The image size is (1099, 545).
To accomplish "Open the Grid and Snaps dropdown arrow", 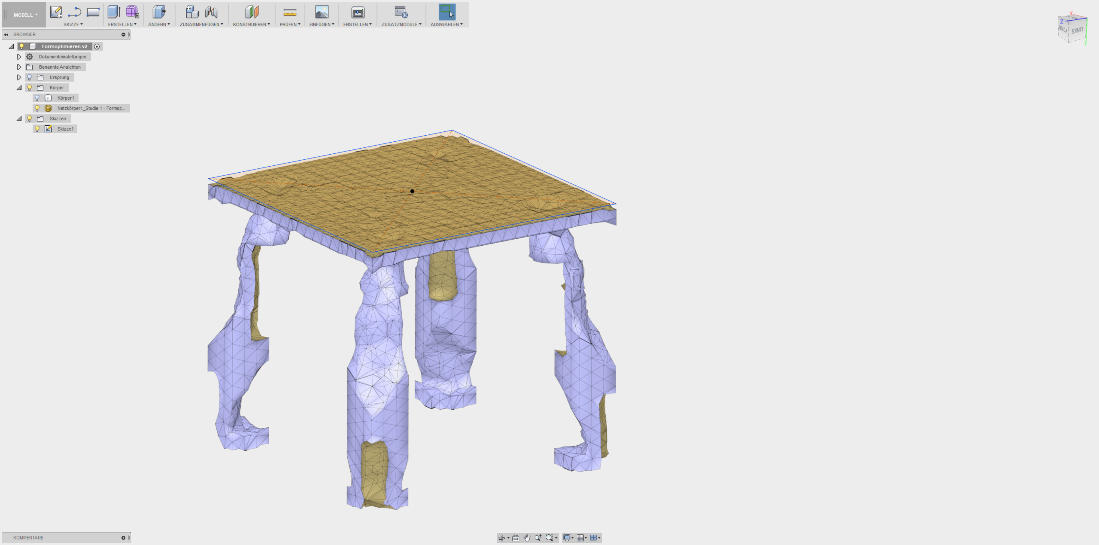I will pyautogui.click(x=586, y=538).
